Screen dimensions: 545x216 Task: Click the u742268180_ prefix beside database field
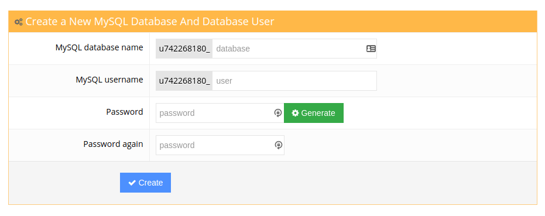pos(184,49)
